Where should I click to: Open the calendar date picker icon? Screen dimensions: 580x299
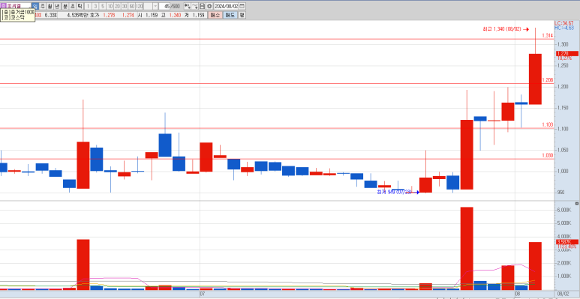242,6
